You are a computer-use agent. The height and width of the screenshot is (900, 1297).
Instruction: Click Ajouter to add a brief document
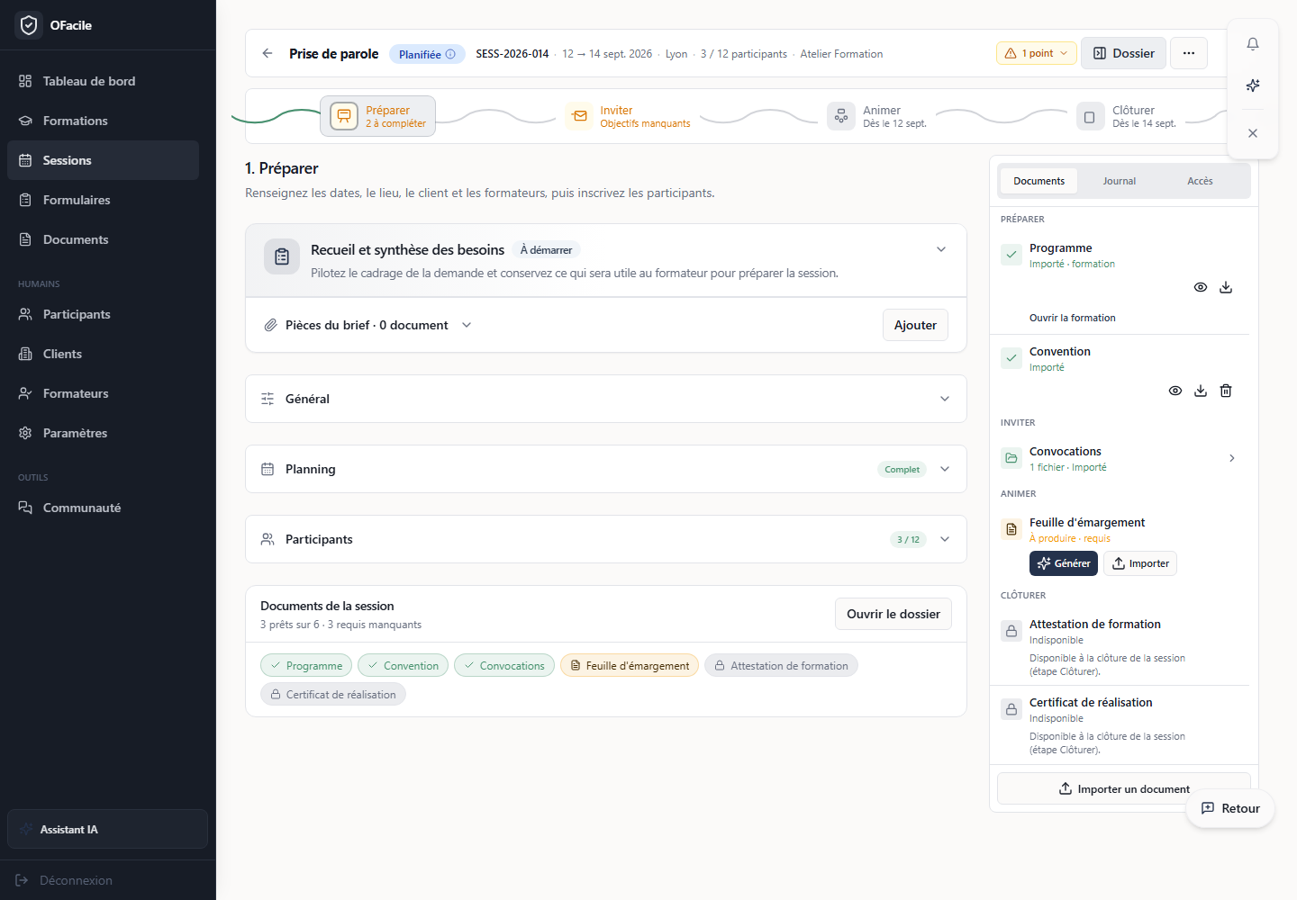(x=915, y=325)
